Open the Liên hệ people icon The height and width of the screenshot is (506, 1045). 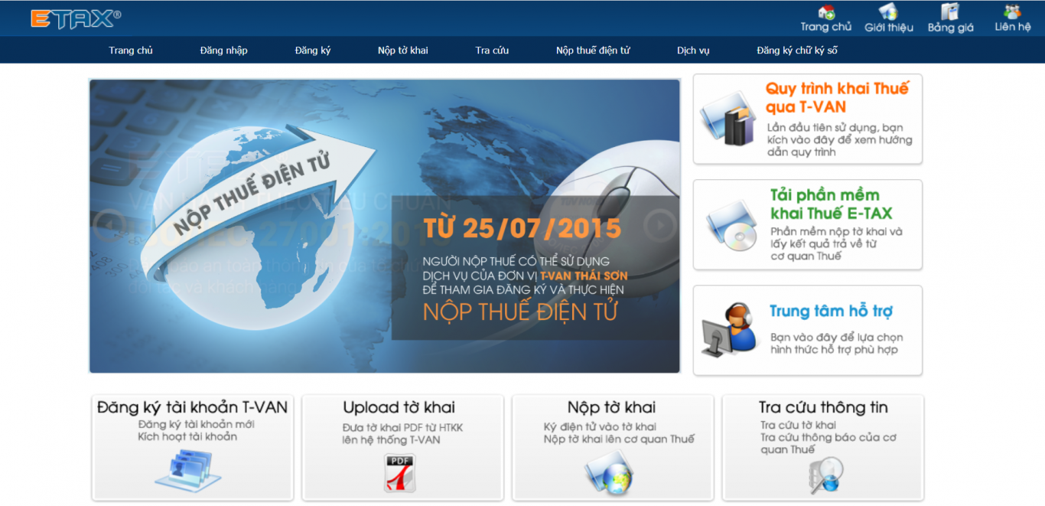click(1012, 11)
